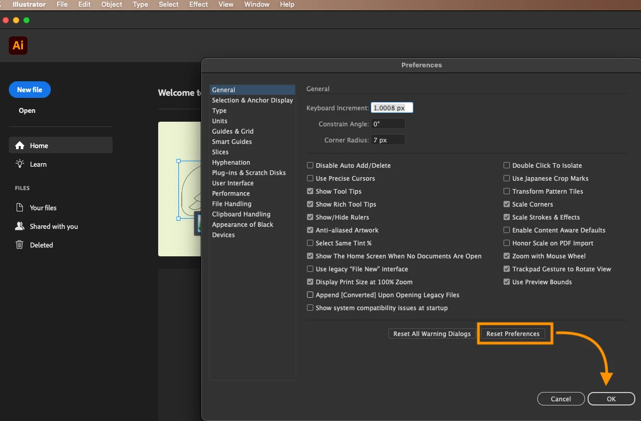Open Slices preferences category
The height and width of the screenshot is (421, 641).
click(252, 152)
